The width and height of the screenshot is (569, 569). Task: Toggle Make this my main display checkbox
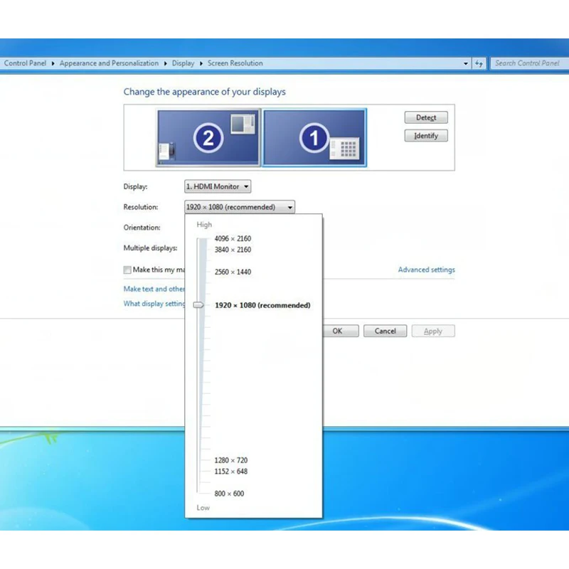pos(127,270)
